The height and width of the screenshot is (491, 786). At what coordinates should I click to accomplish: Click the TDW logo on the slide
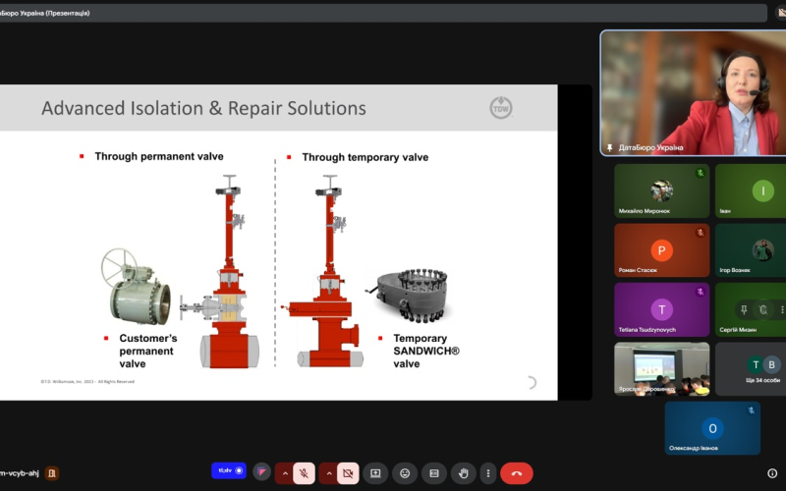(x=500, y=107)
